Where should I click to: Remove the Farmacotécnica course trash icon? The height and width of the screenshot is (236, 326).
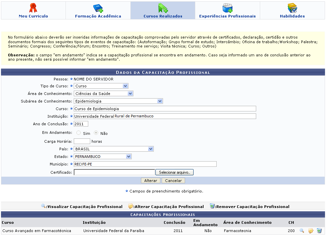click(x=319, y=231)
